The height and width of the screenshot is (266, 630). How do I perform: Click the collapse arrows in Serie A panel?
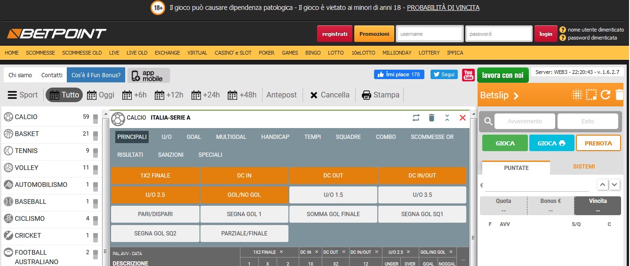[x=447, y=118]
